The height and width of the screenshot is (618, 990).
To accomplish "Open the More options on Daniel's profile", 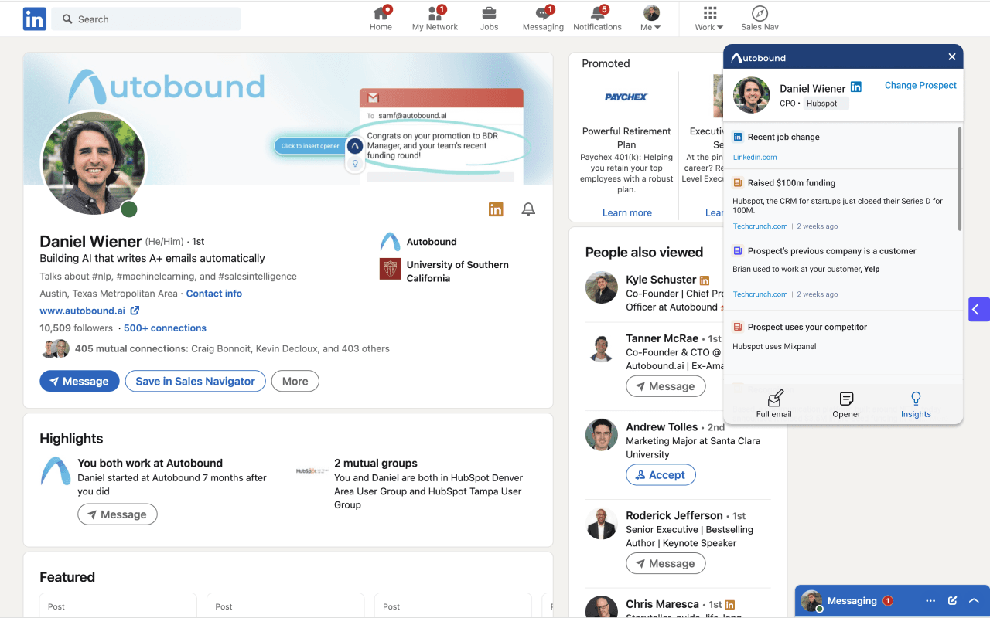I will click(x=295, y=381).
